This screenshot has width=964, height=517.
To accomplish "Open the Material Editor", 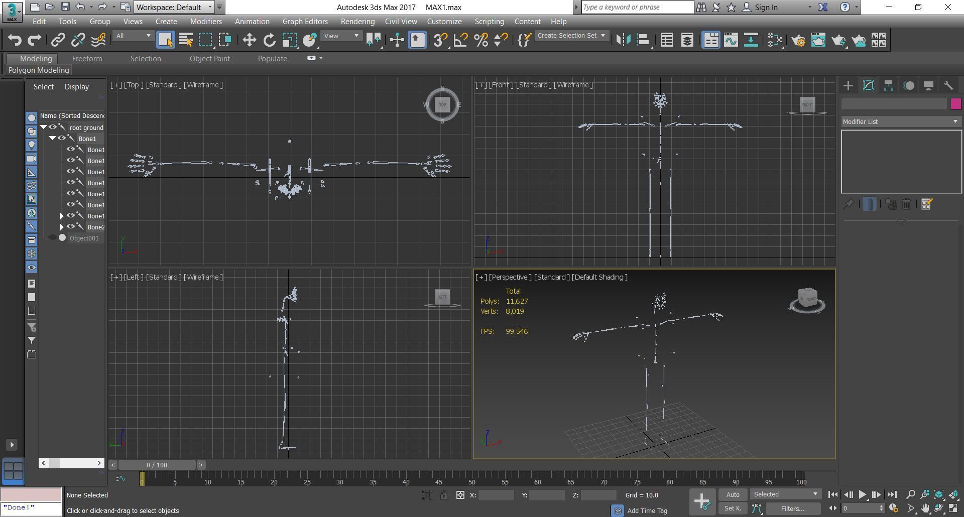I will [x=775, y=40].
